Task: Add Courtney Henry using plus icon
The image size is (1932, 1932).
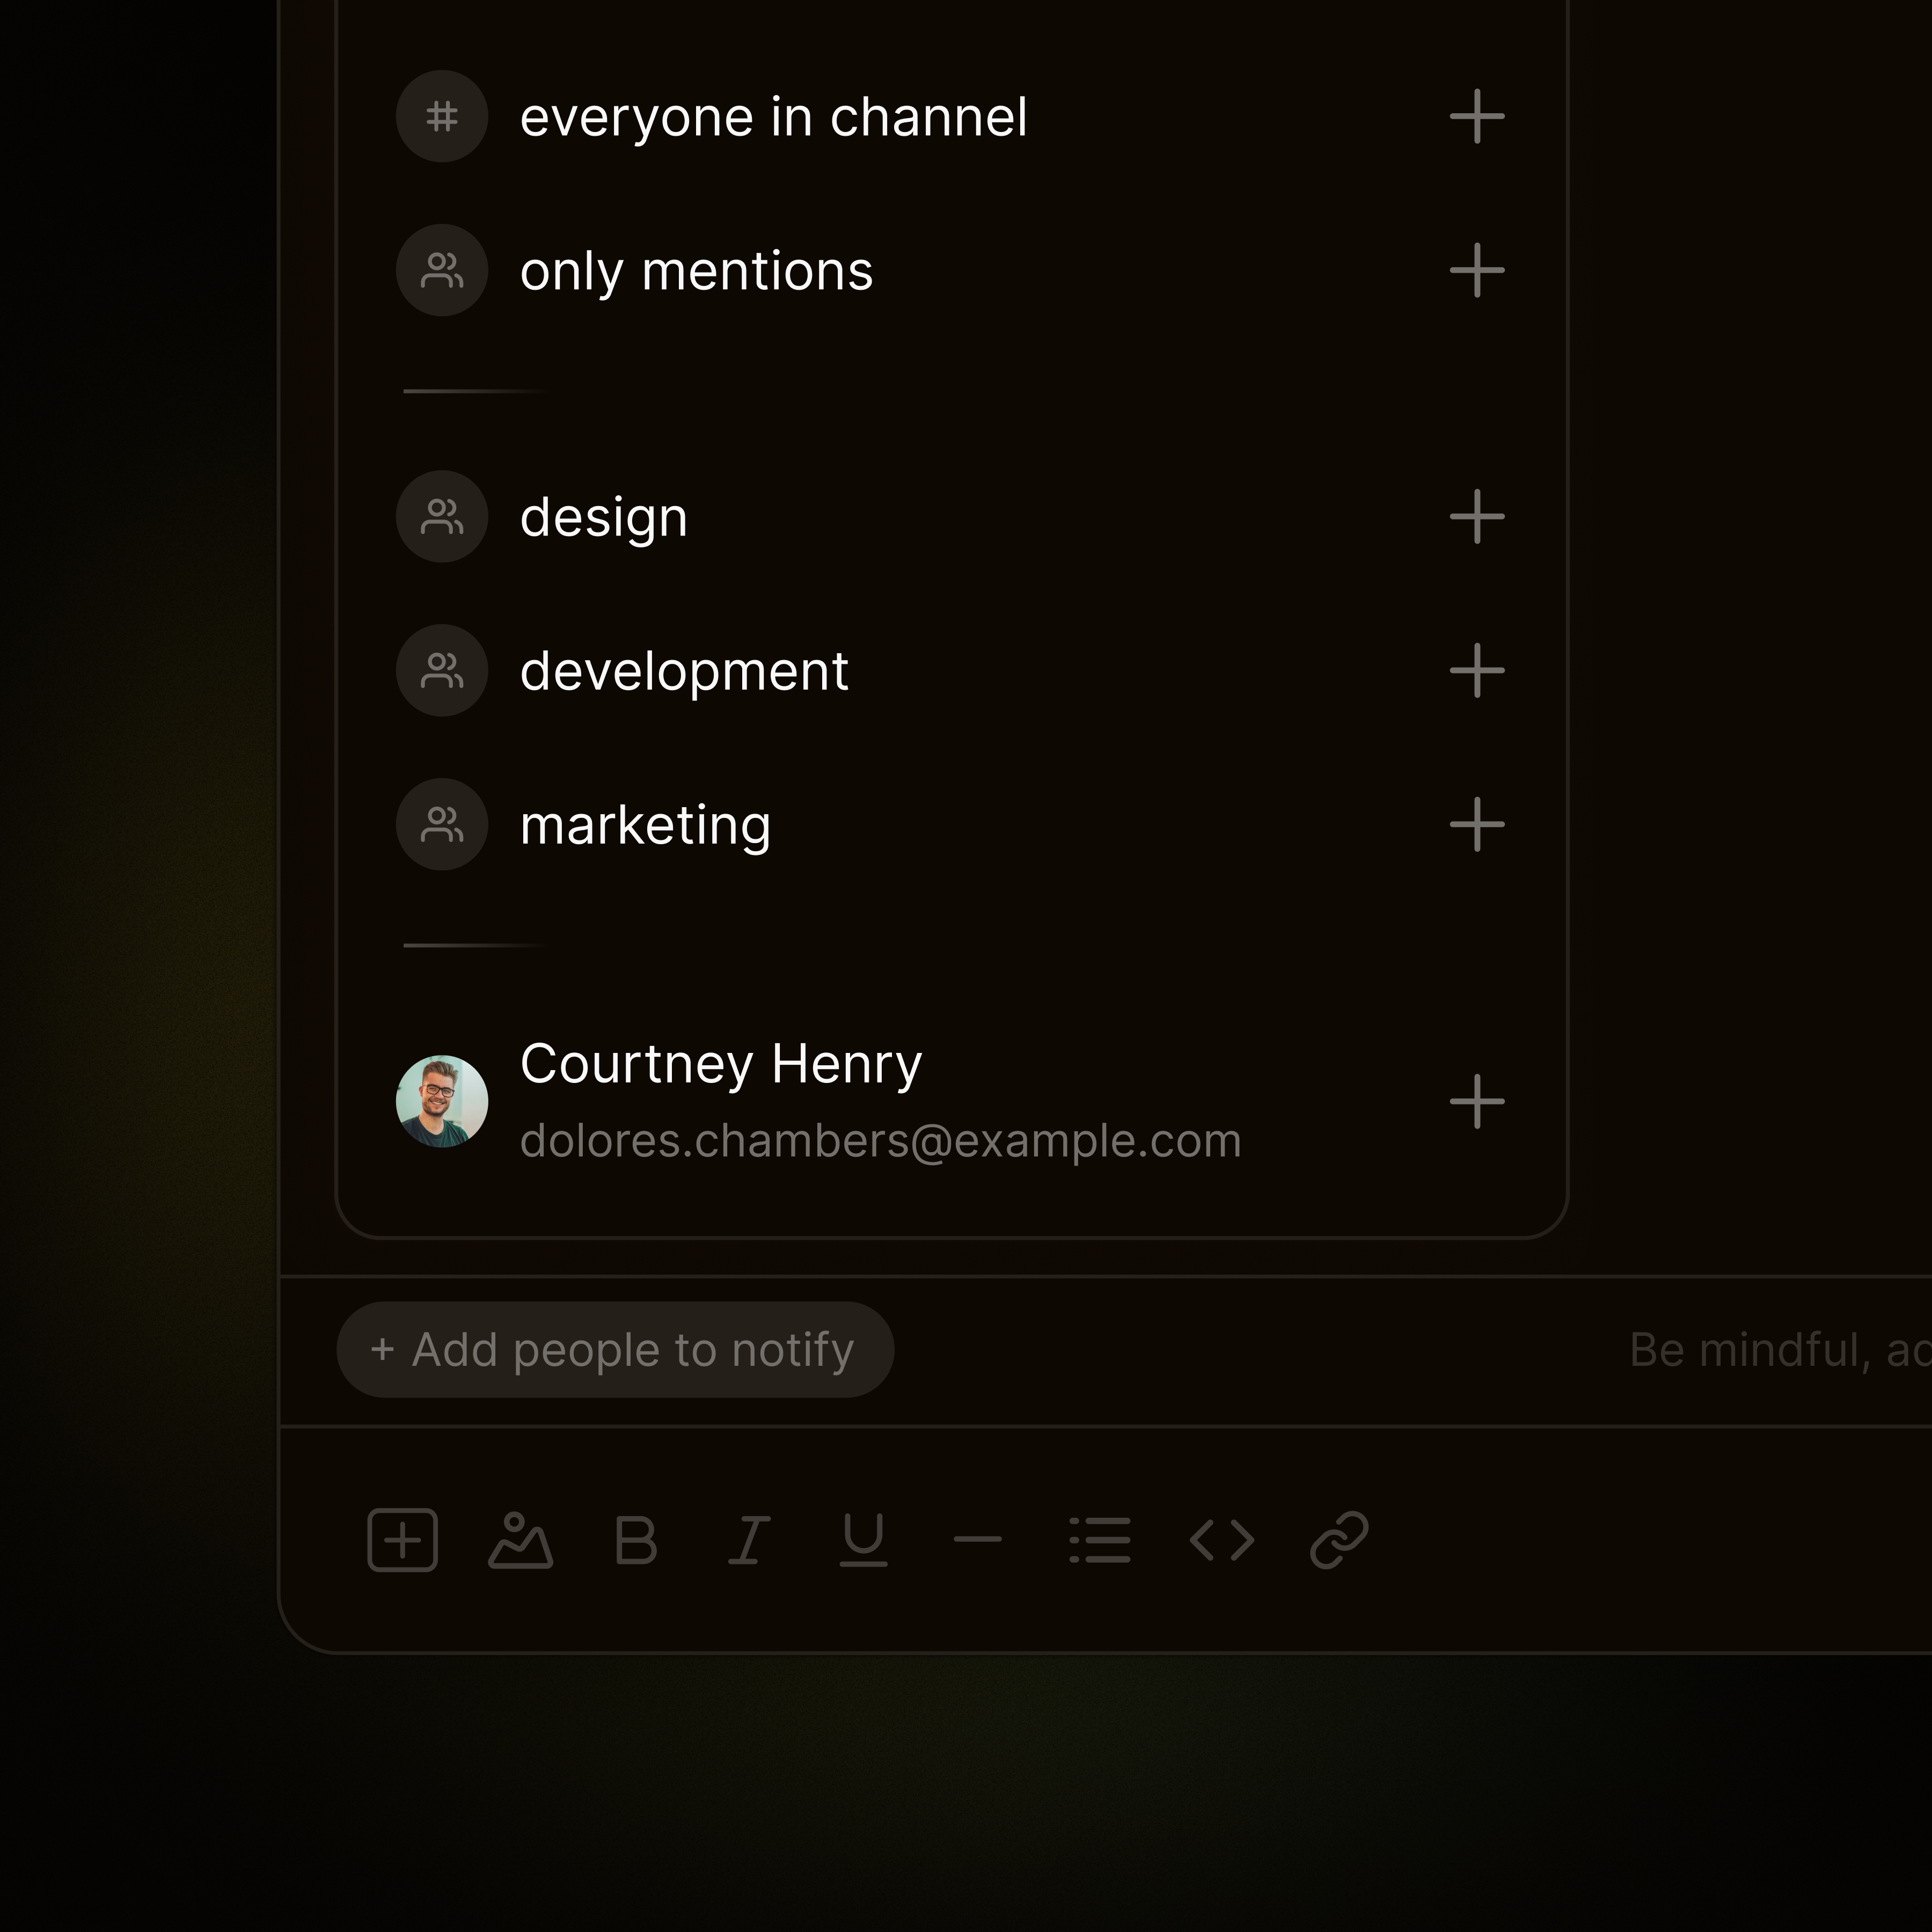Action: tap(1477, 1101)
